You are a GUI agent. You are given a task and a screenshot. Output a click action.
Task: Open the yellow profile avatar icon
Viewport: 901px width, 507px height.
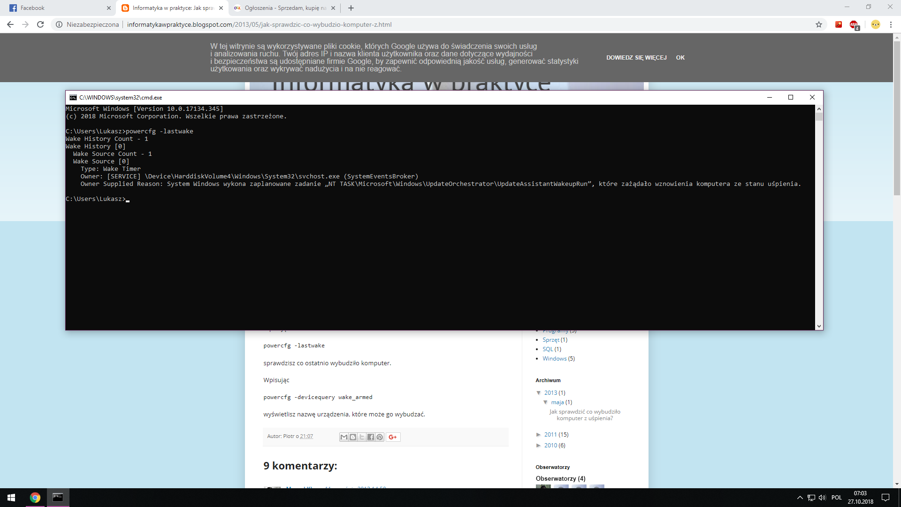coord(876,24)
